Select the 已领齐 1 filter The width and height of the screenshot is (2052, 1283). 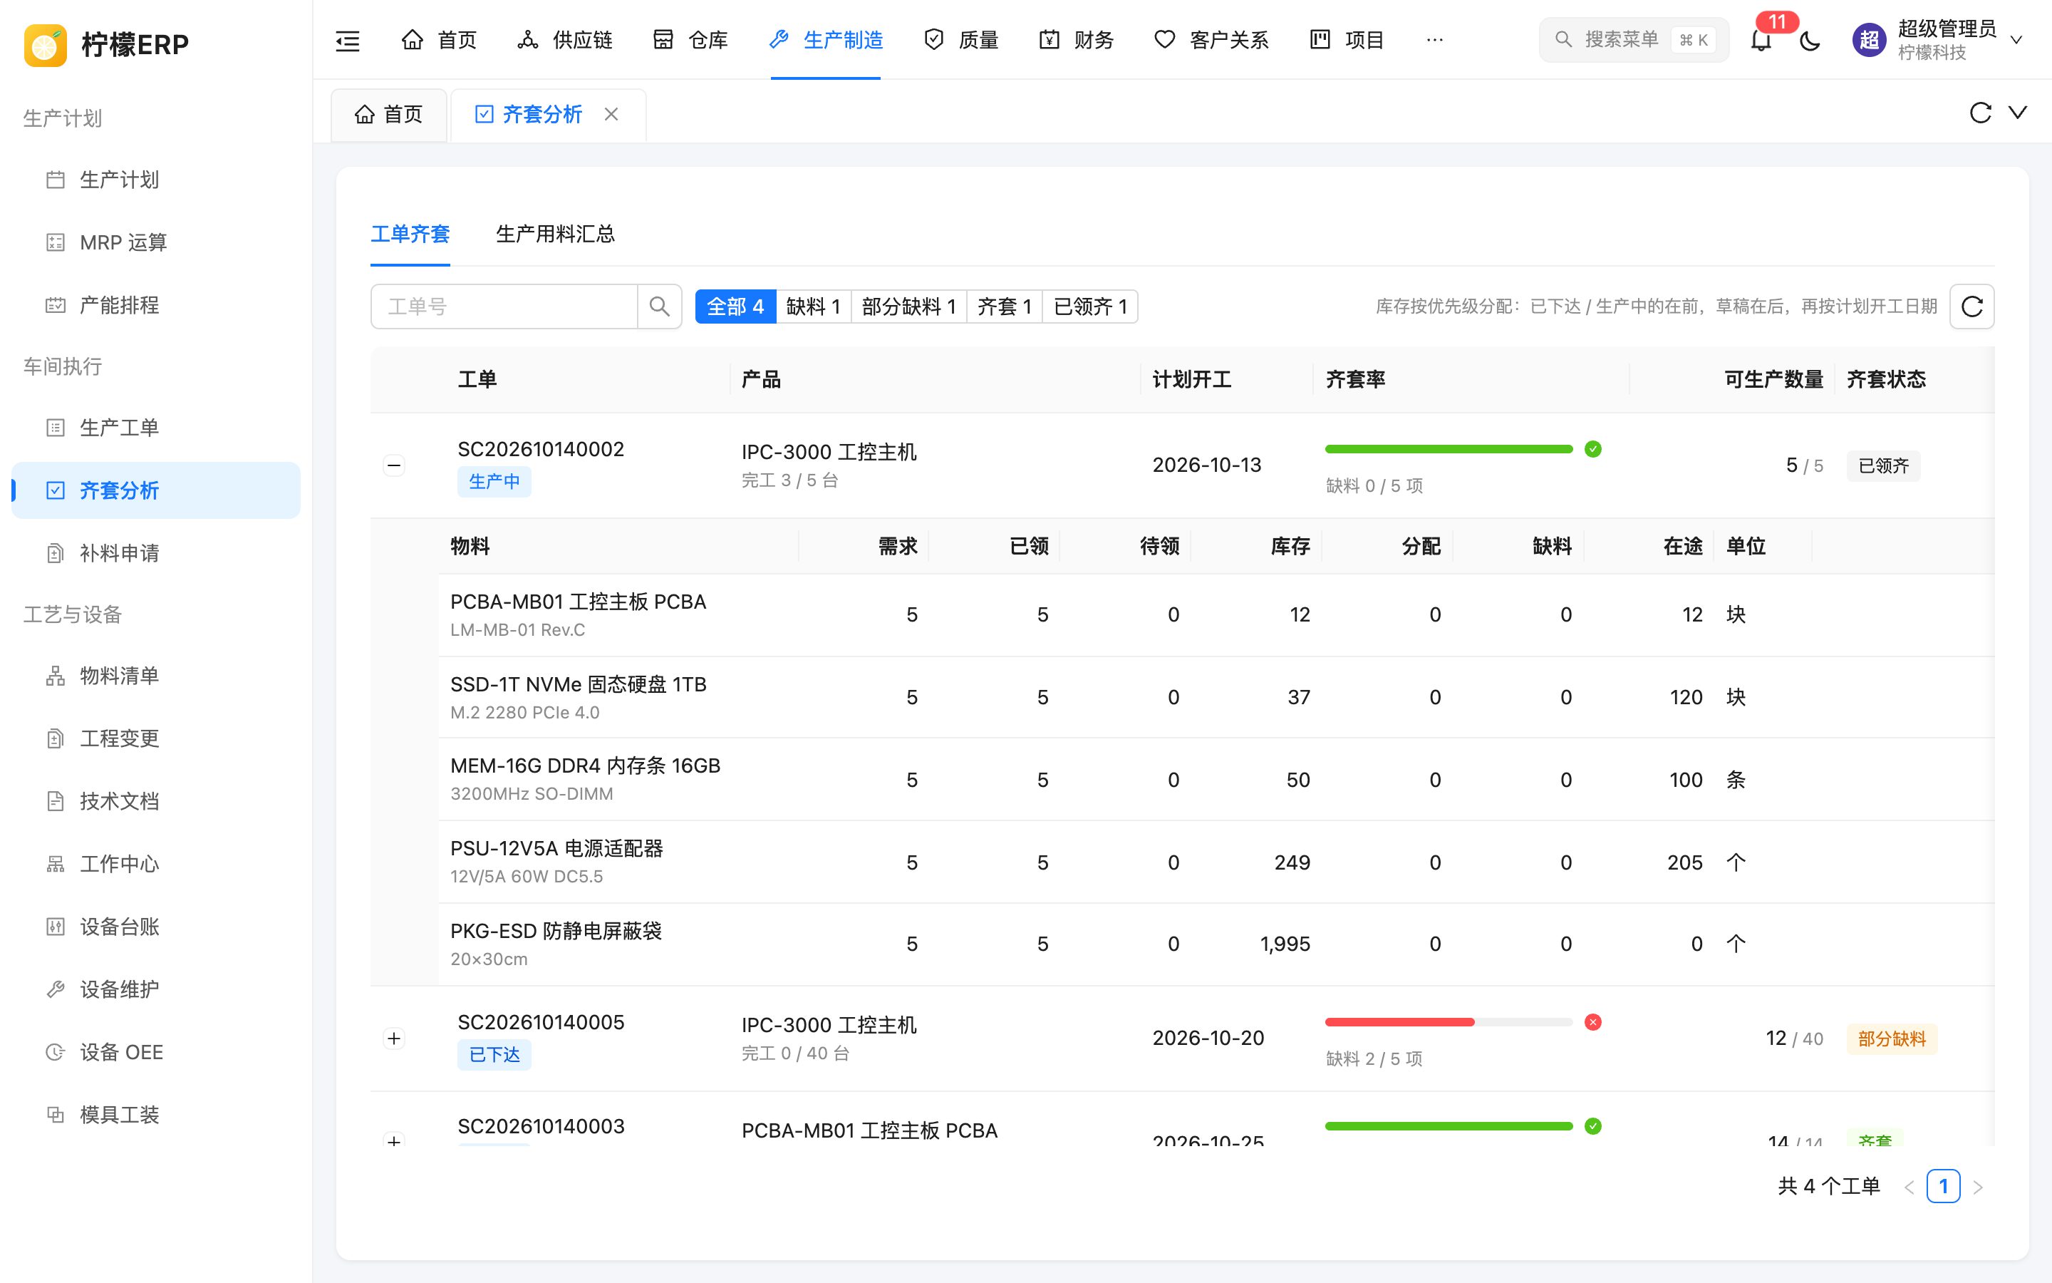[x=1090, y=306]
